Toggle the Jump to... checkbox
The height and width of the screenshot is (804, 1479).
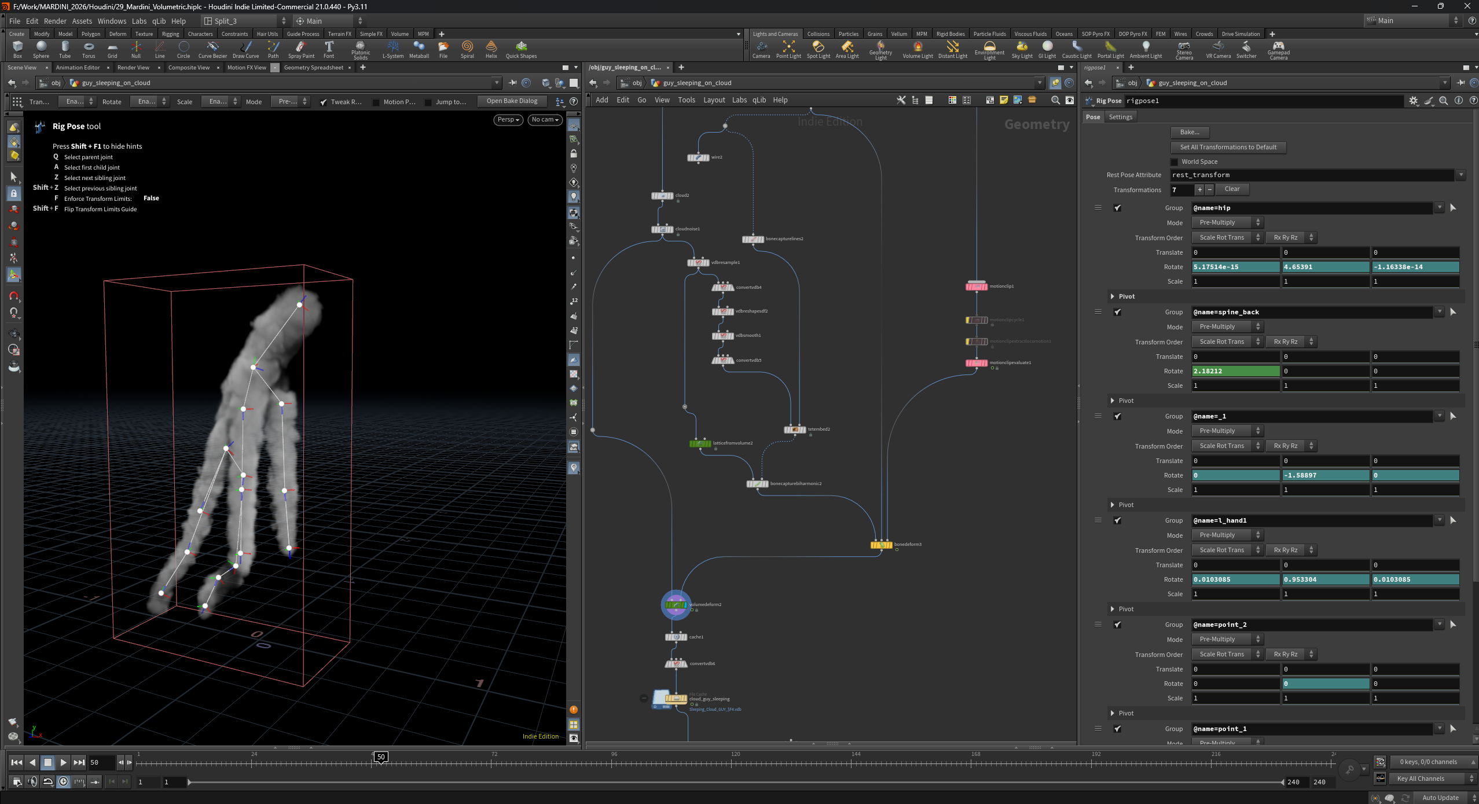pos(428,102)
